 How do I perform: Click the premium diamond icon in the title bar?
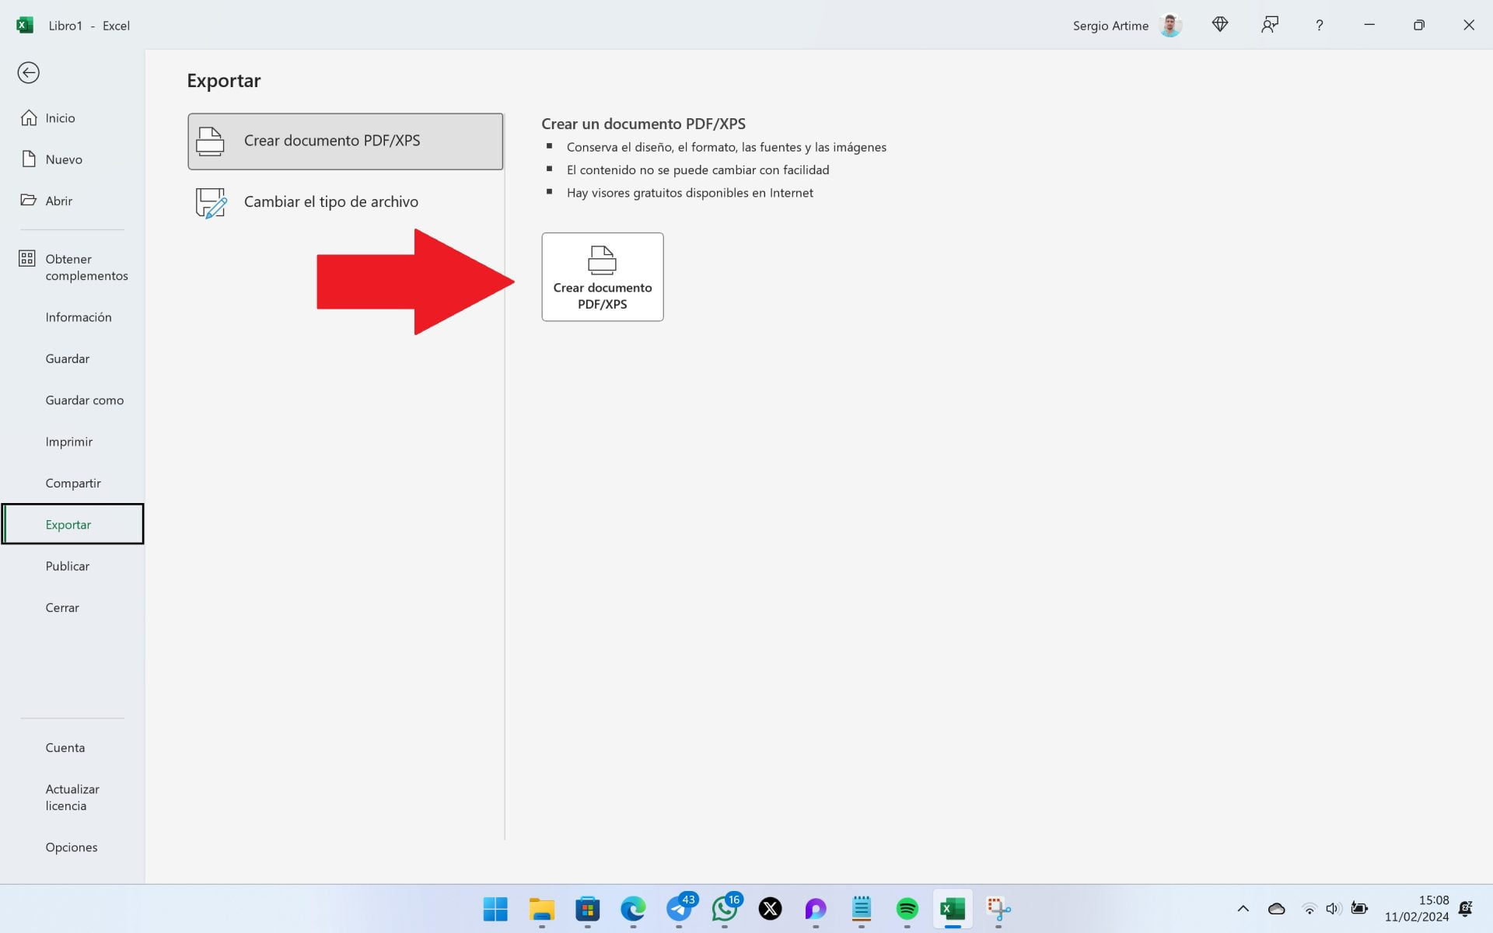point(1219,24)
